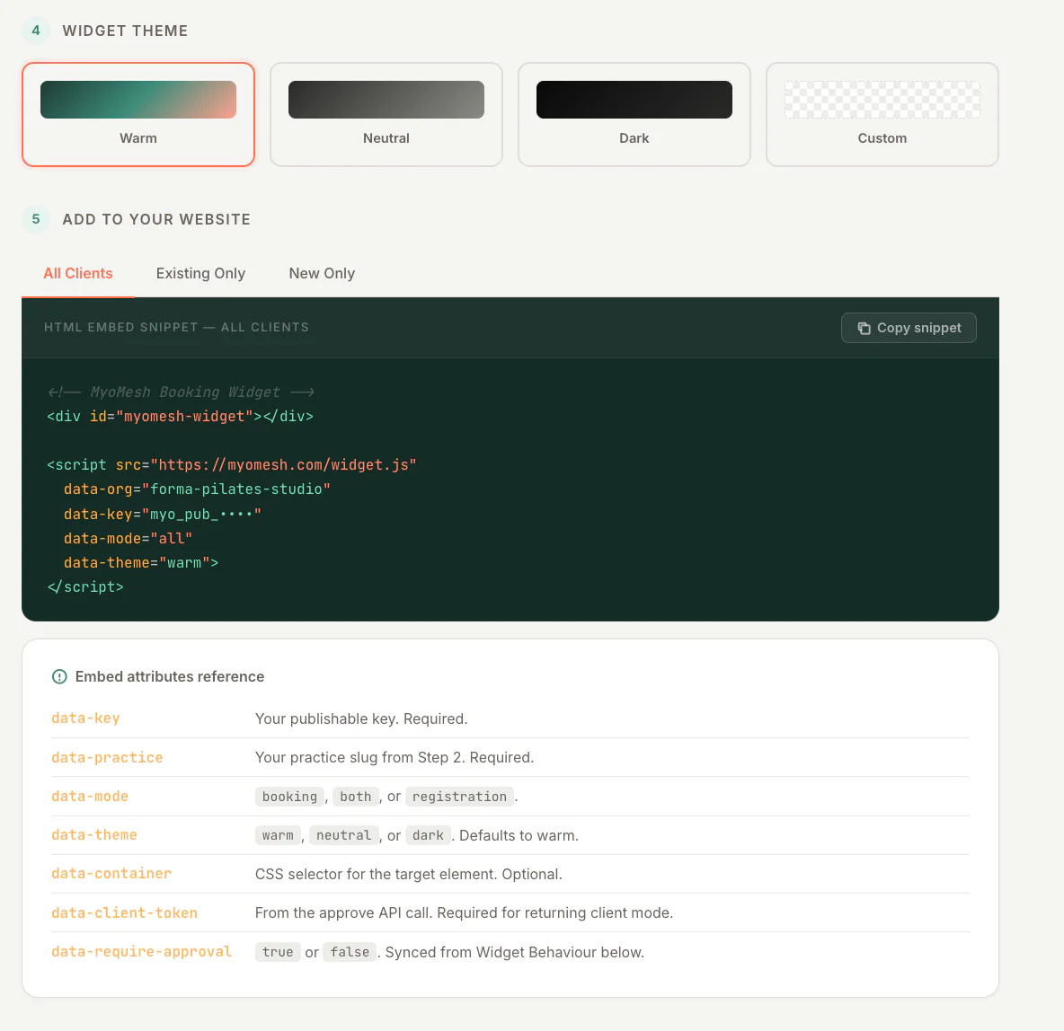The width and height of the screenshot is (1064, 1031).
Task: Switch to the All Clients tab
Action: (78, 273)
